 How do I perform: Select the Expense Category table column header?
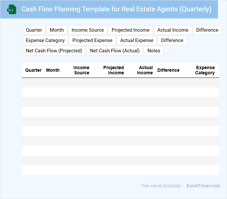[205, 70]
